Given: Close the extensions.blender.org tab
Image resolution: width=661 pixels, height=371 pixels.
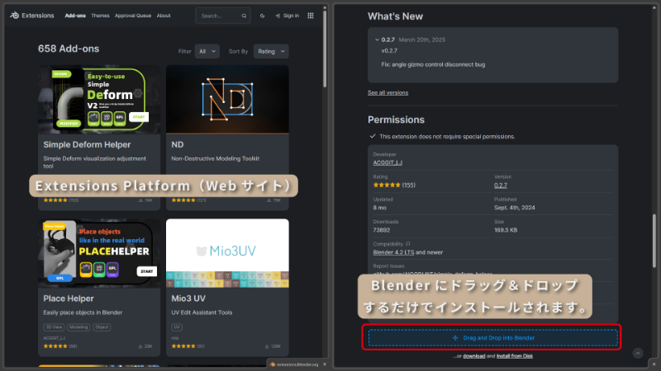Looking at the screenshot, I should [x=325, y=364].
